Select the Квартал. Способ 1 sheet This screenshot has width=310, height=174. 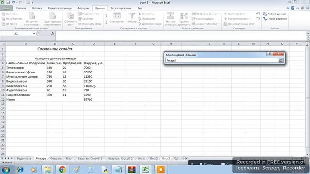click(90, 158)
